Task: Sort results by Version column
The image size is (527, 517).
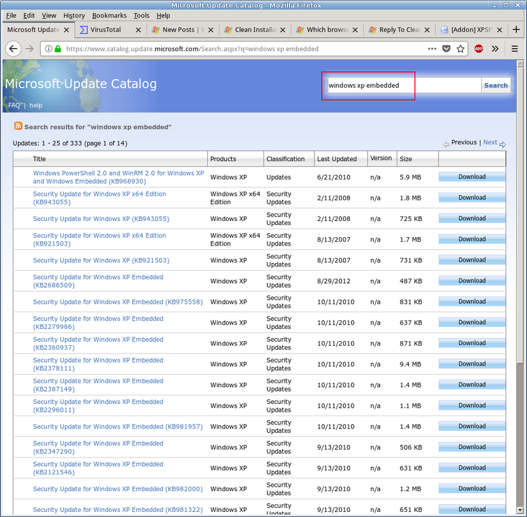Action: point(381,158)
